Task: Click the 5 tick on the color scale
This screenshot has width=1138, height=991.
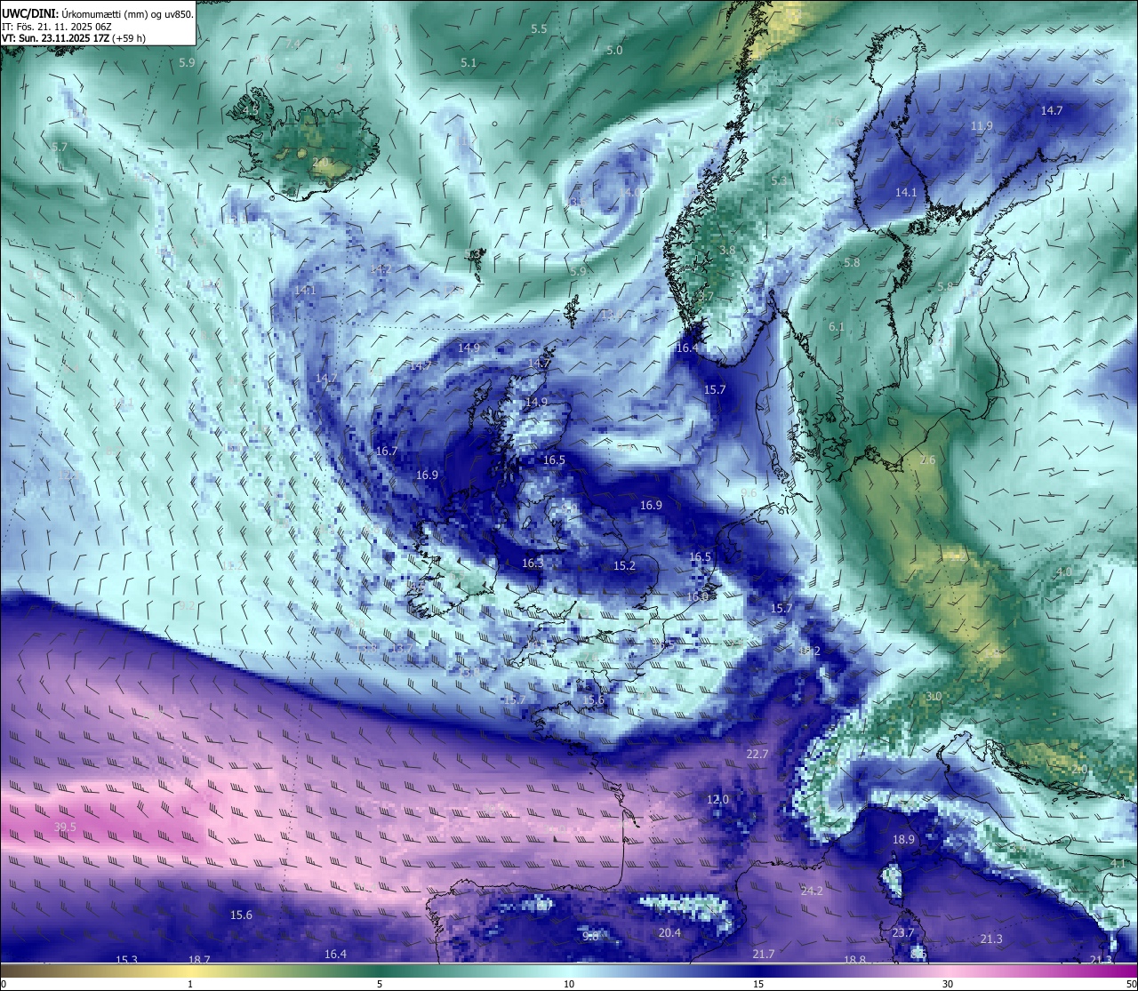Action: click(x=380, y=984)
